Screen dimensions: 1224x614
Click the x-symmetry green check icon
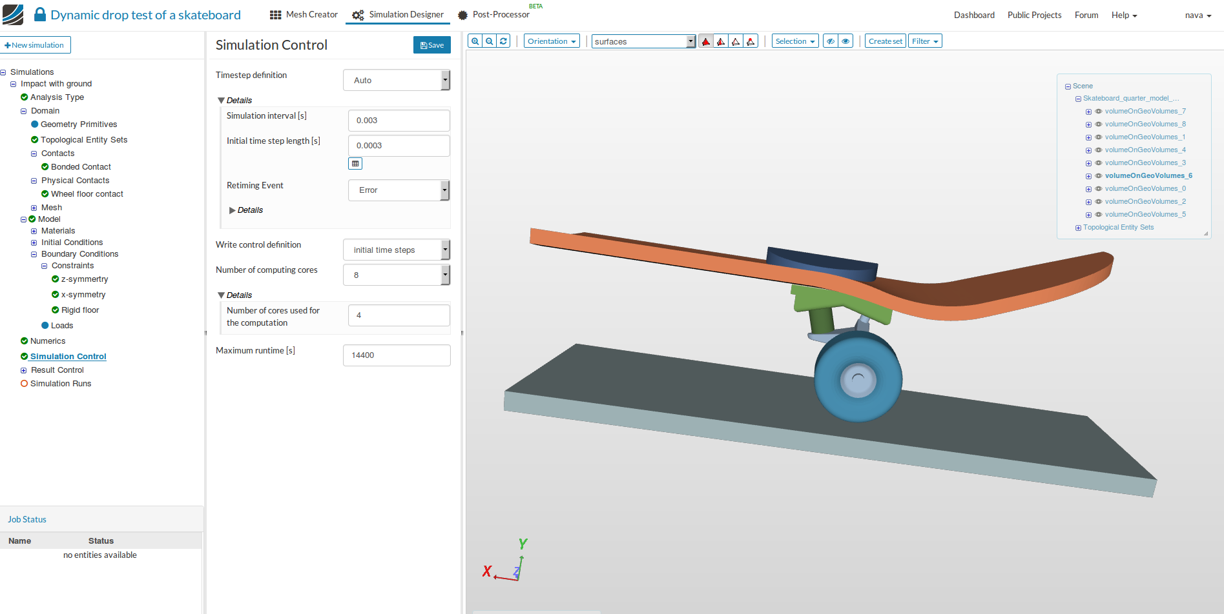coord(56,295)
